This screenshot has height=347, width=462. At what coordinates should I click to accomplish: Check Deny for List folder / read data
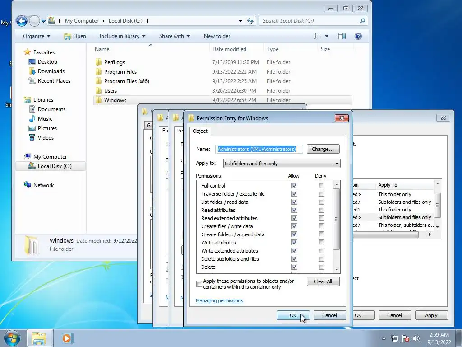(321, 202)
